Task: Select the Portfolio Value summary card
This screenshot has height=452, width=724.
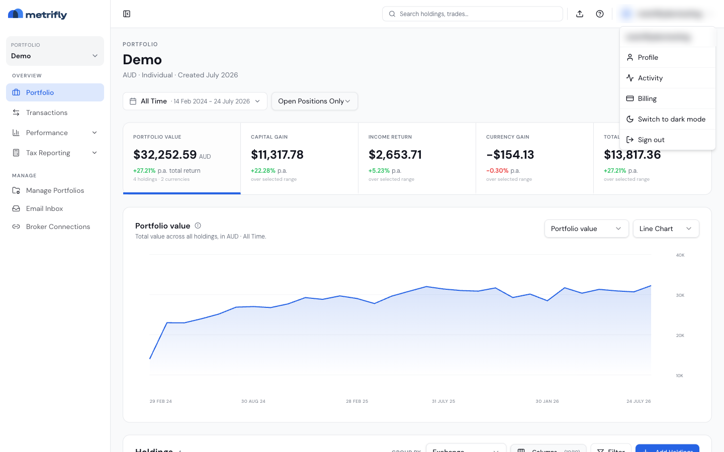Action: [x=182, y=159]
